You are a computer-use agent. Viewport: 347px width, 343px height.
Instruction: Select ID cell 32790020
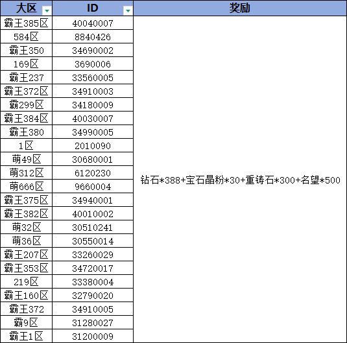pos(93,295)
